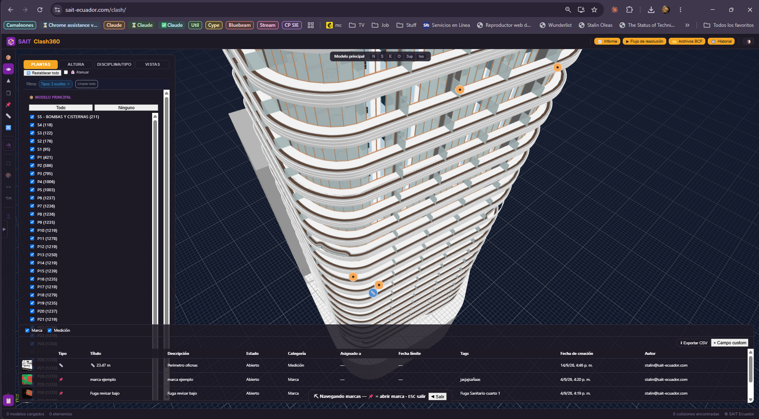Open the palette color tool in sidebar
Screen dimensions: 759x419
pos(8,175)
